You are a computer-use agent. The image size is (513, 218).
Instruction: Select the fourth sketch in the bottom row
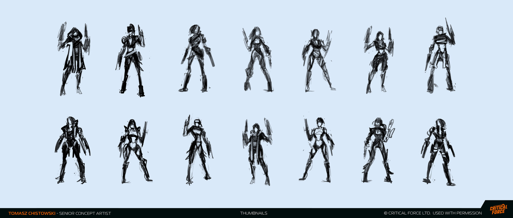coord(257,152)
